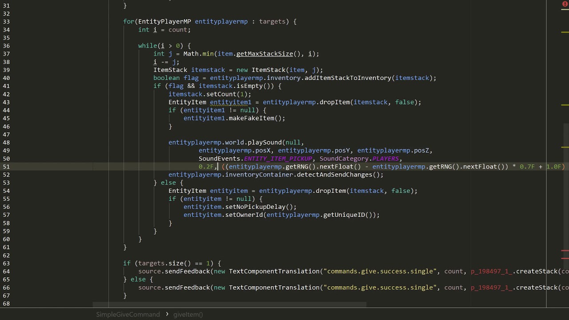This screenshot has height=320, width=569.
Task: Click the 0.2F float literal
Action: coord(206,167)
